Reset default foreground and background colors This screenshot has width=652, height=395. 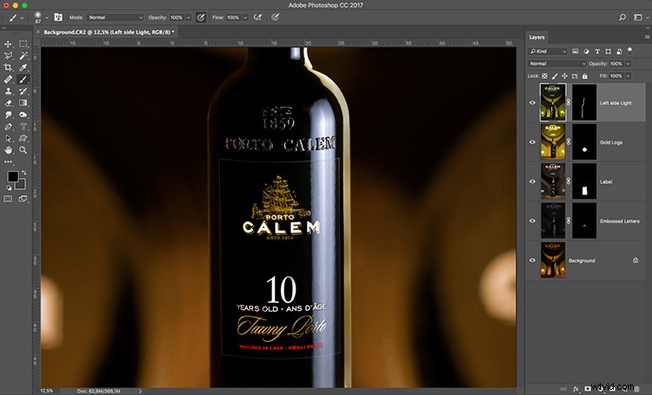tap(9, 188)
